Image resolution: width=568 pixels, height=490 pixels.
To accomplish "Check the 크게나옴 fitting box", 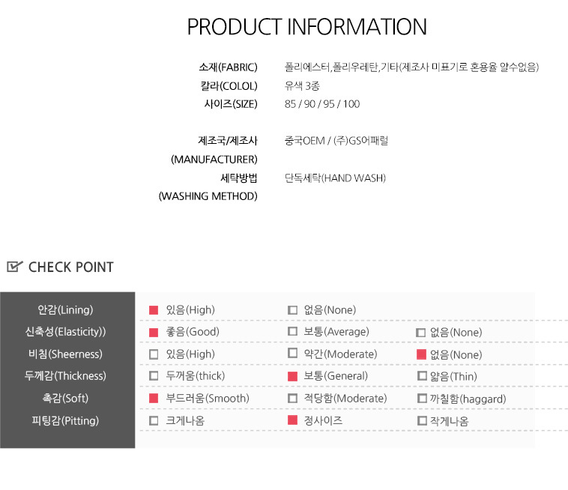I will tap(154, 421).
